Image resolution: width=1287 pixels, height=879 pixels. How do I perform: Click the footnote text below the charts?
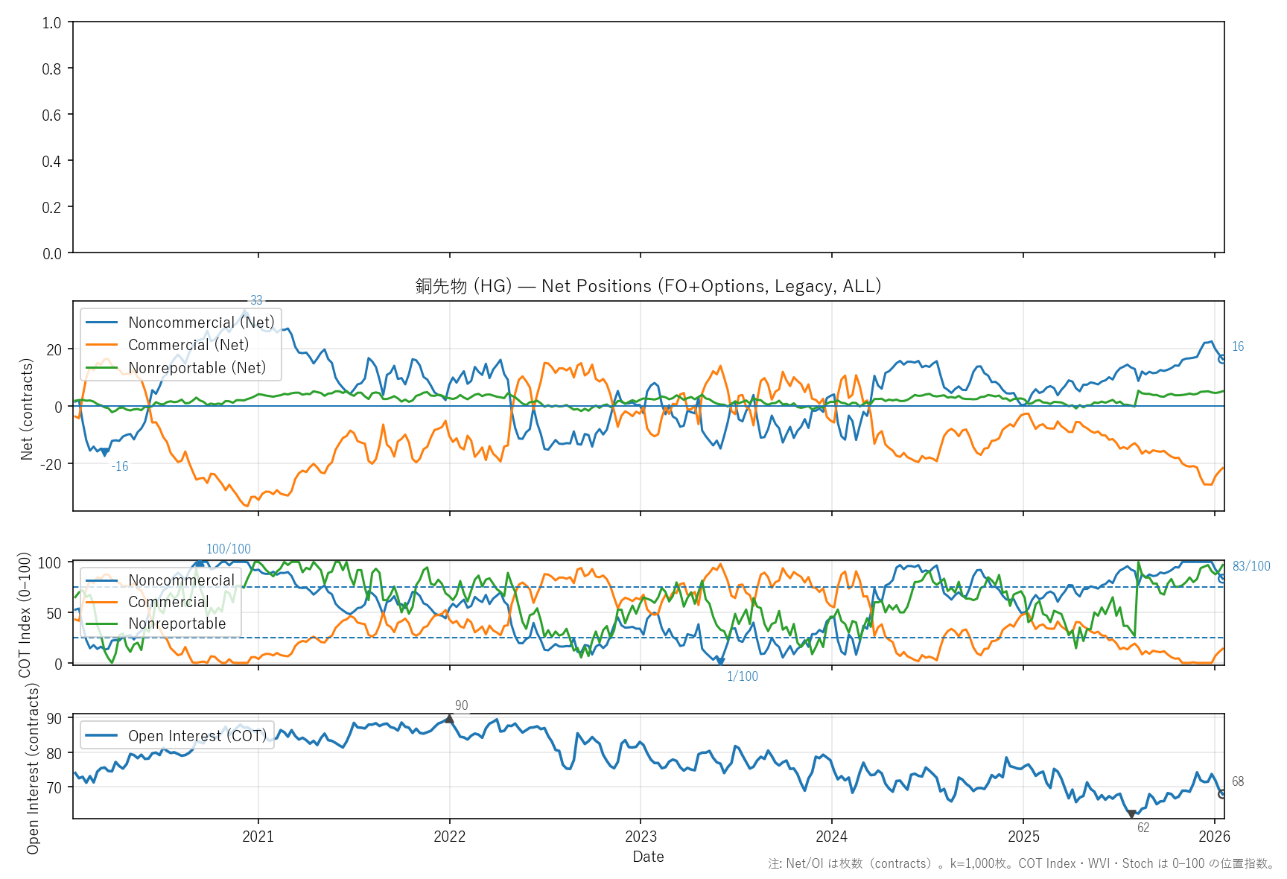[1021, 863]
